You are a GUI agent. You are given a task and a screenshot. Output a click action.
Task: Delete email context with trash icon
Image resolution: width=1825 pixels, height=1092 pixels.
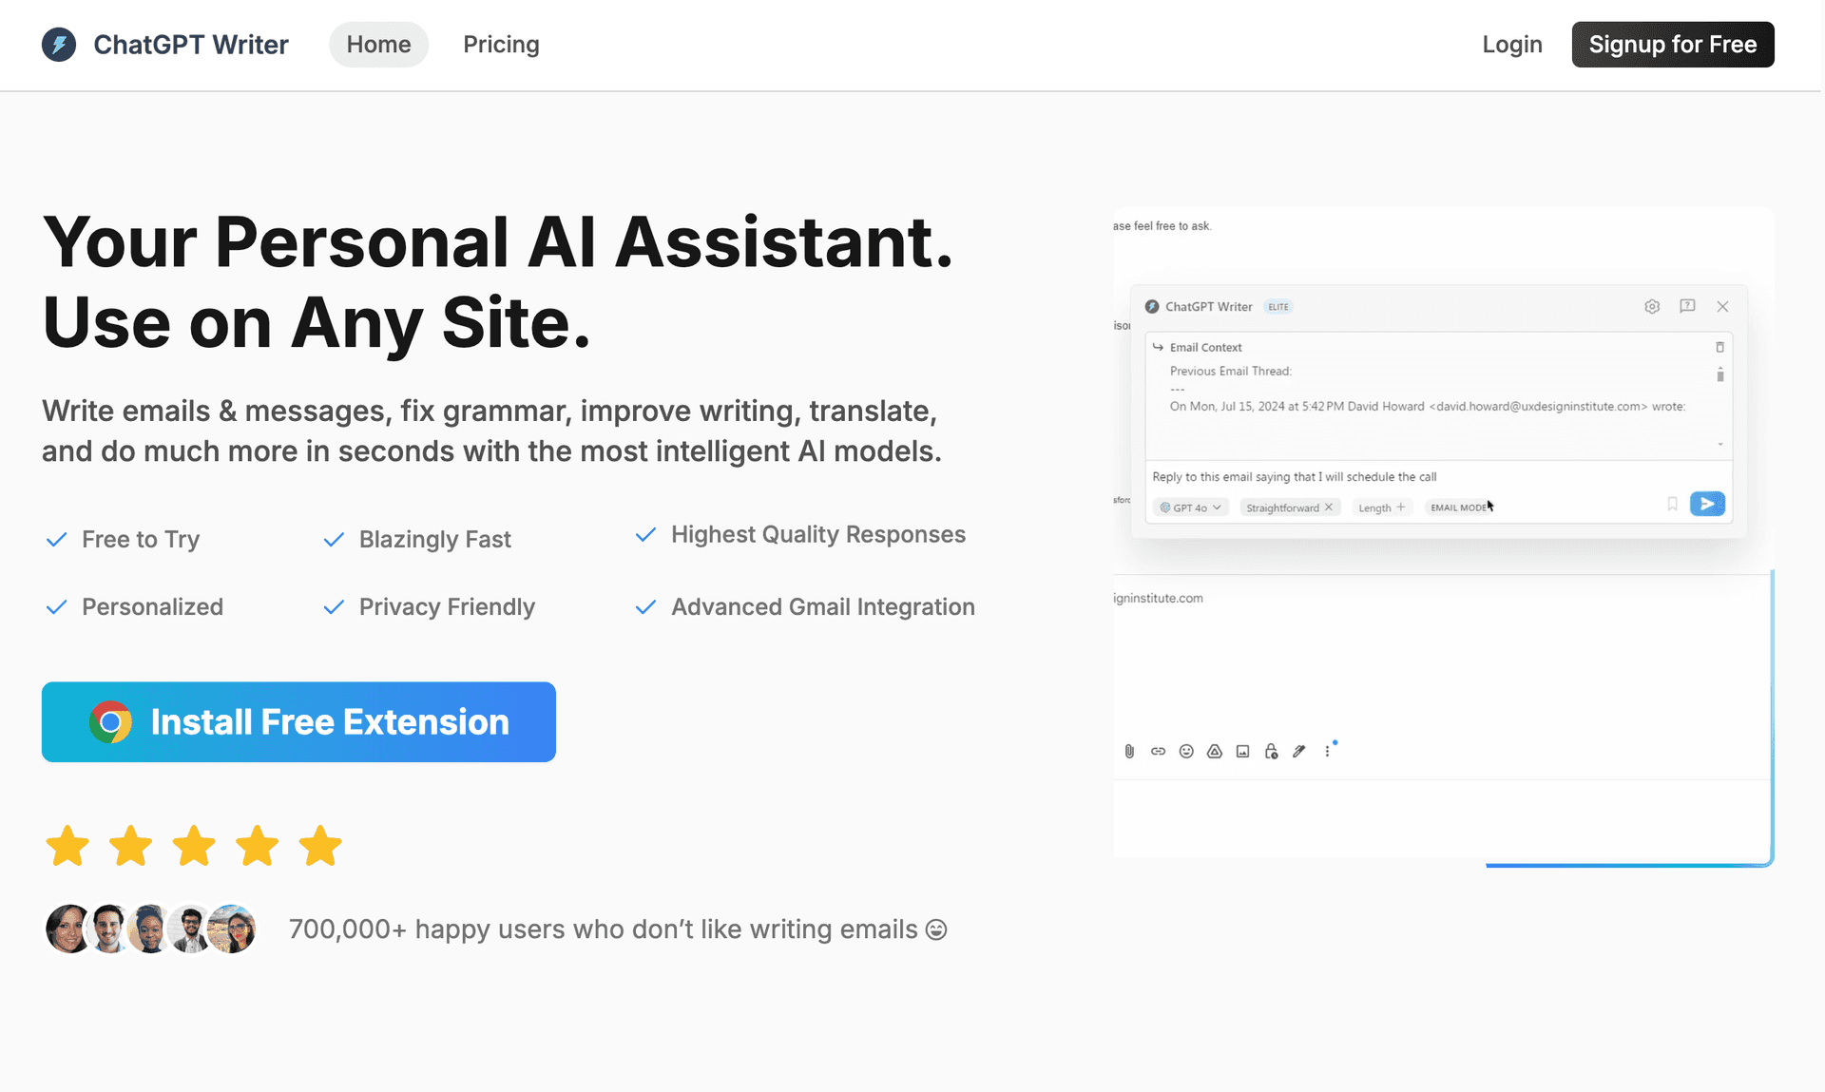1719,347
